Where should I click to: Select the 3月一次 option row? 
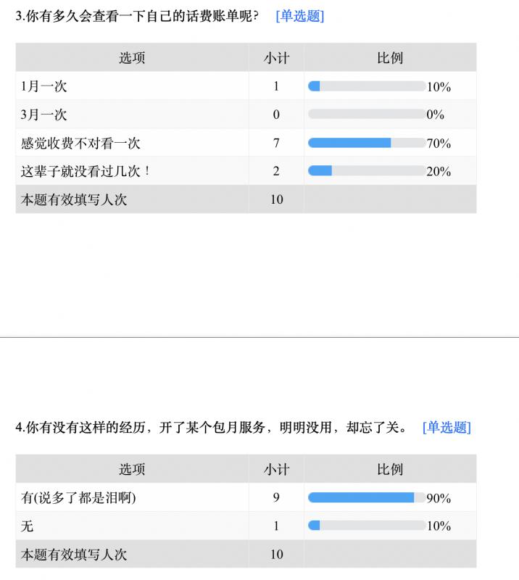point(246,115)
